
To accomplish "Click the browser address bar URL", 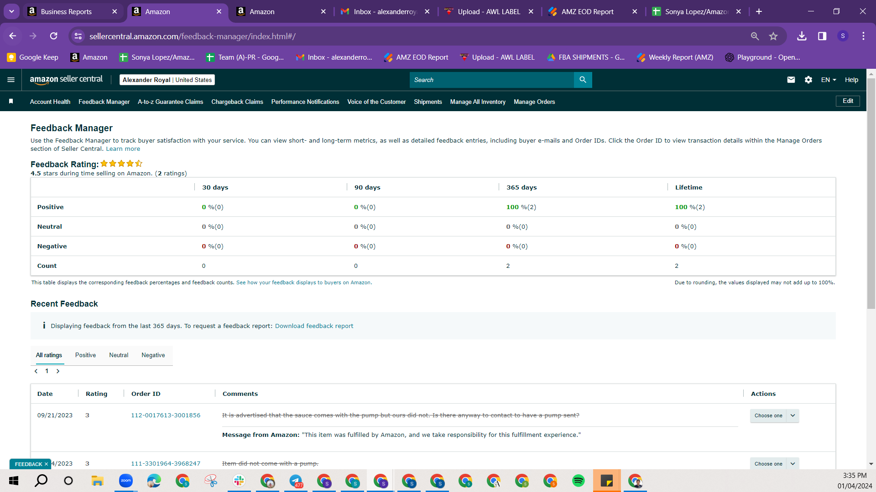I will 192,36.
